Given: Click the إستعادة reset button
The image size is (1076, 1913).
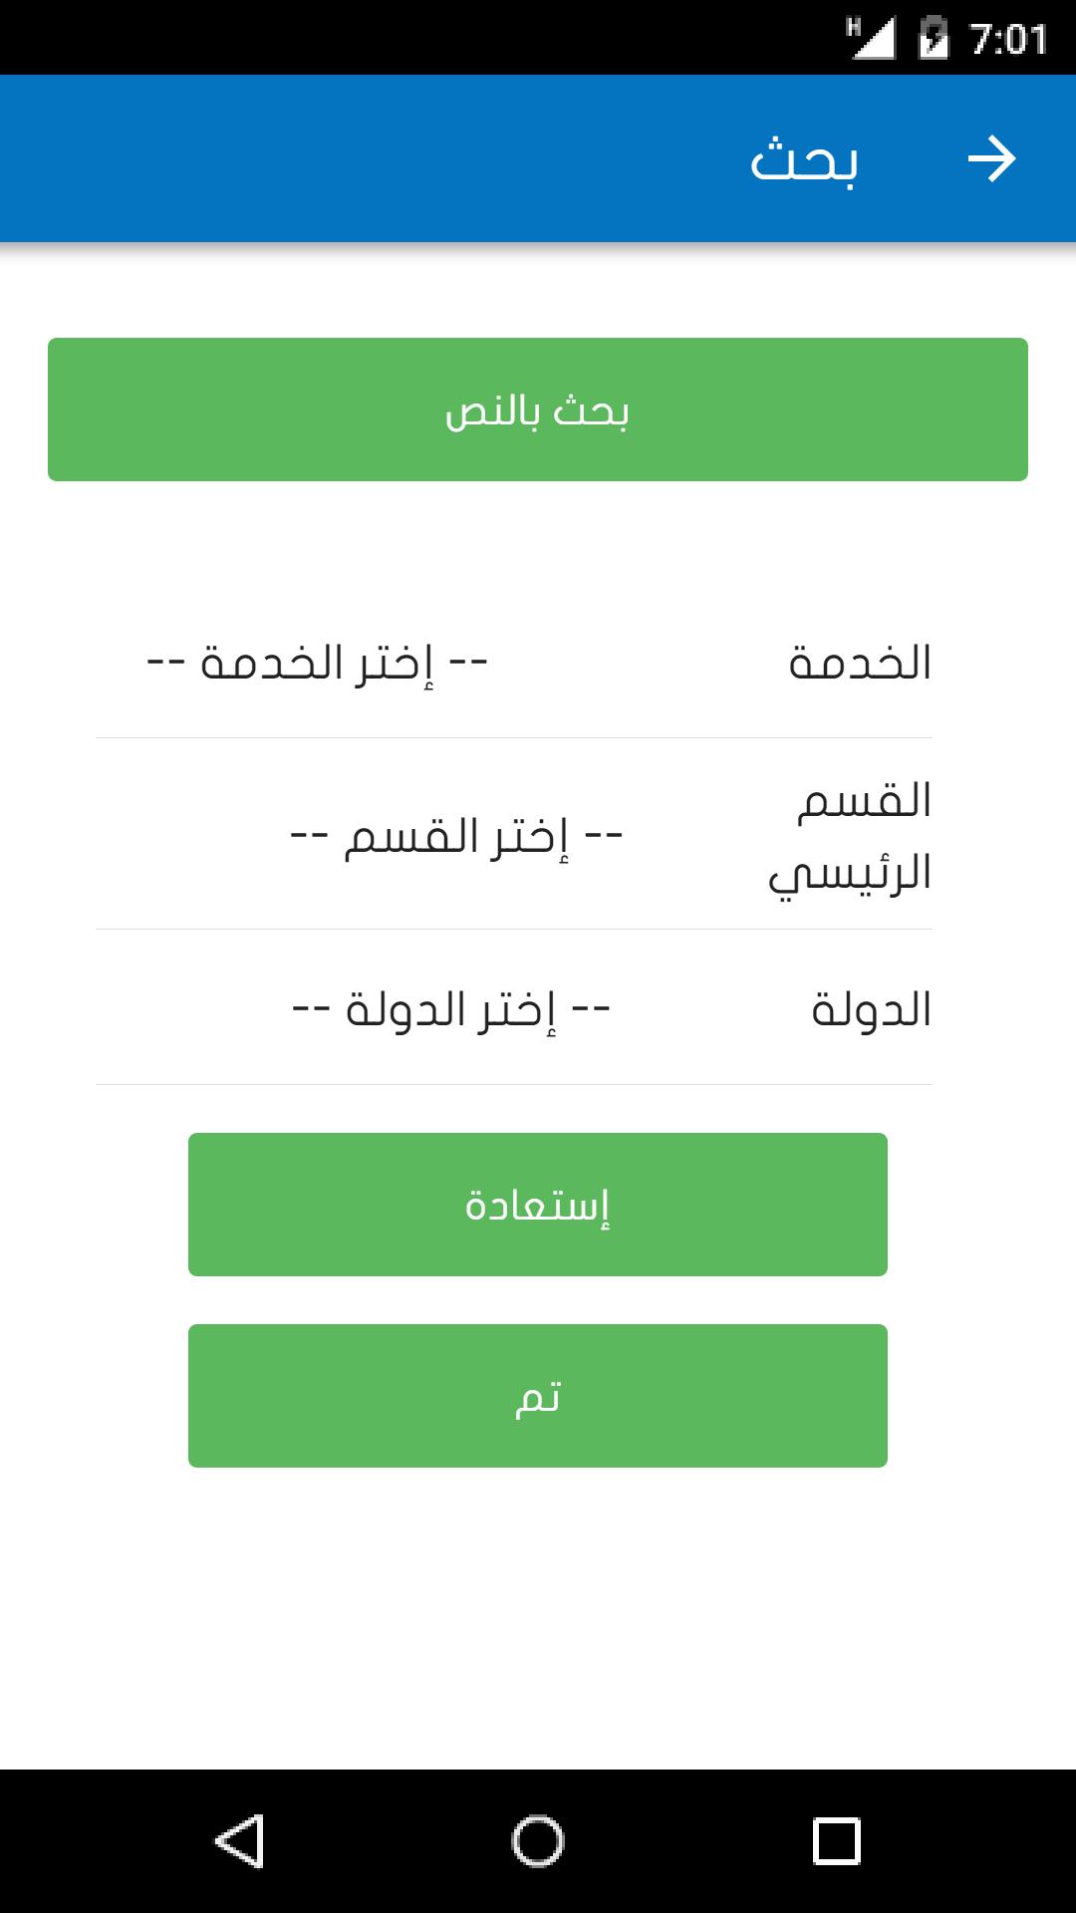Looking at the screenshot, I should (x=538, y=1205).
